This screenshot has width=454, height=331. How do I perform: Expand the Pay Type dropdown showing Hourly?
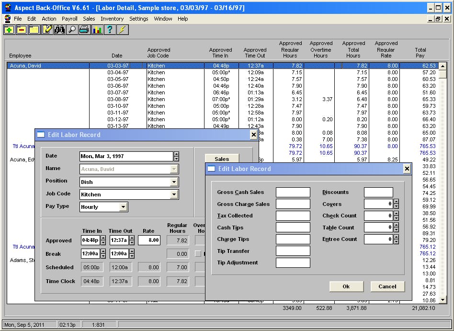(123, 207)
